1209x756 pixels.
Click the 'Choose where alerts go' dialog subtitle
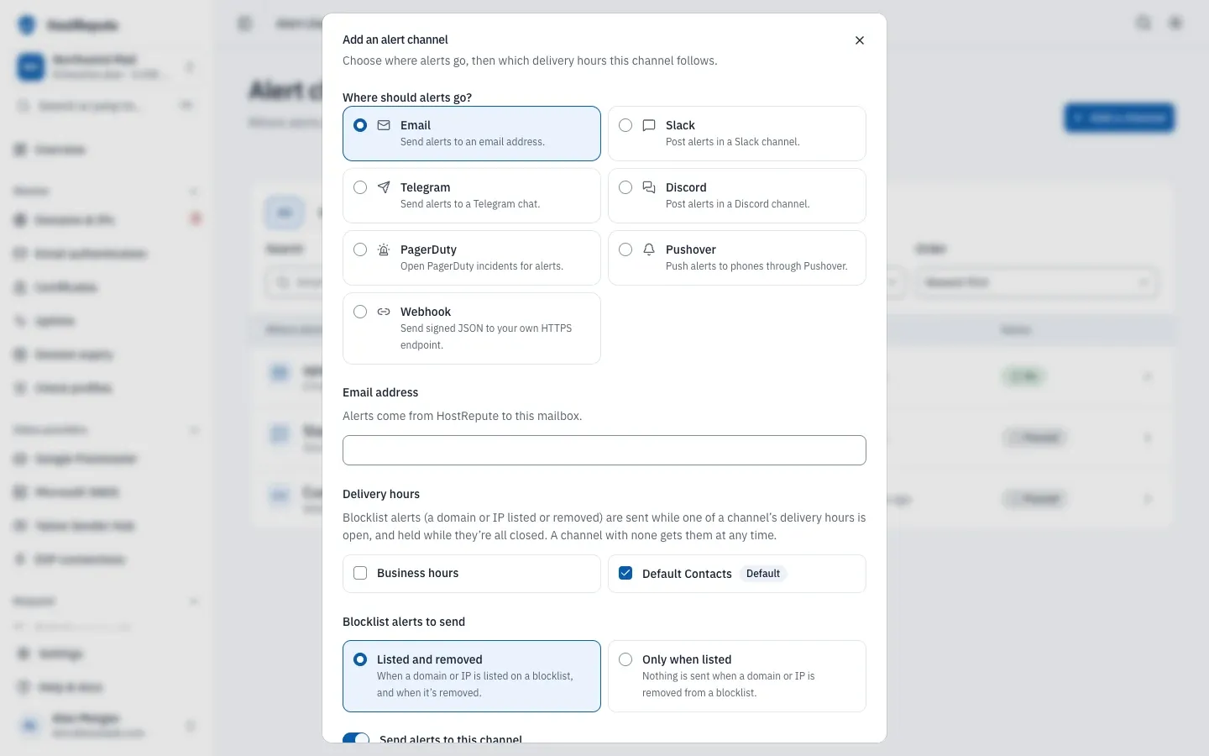coord(530,60)
